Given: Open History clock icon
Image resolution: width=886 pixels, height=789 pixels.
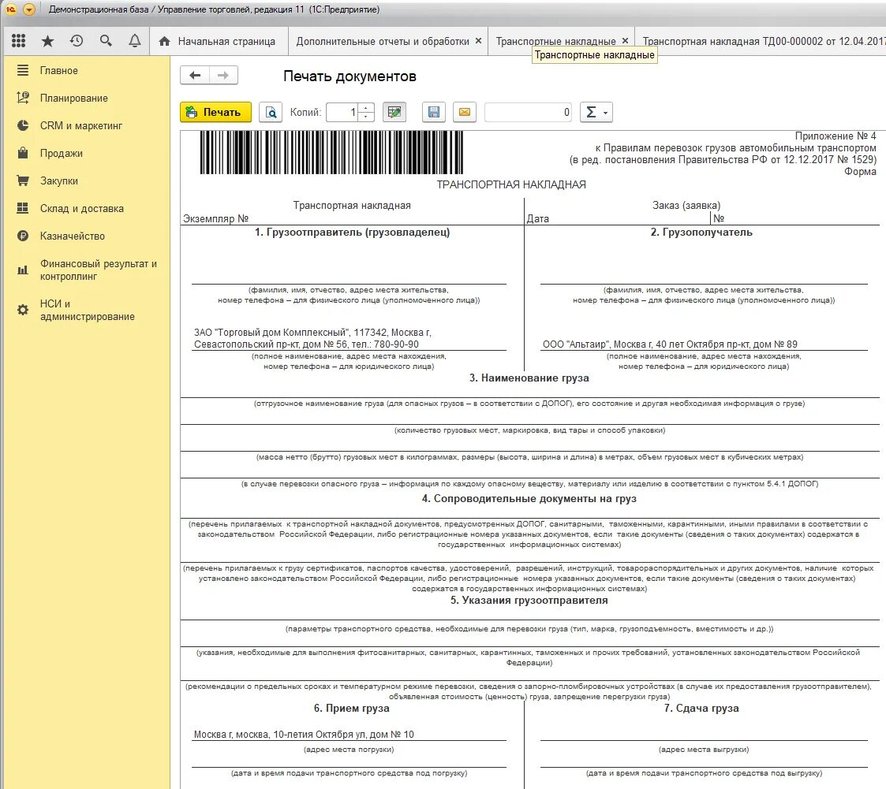Looking at the screenshot, I should [77, 41].
